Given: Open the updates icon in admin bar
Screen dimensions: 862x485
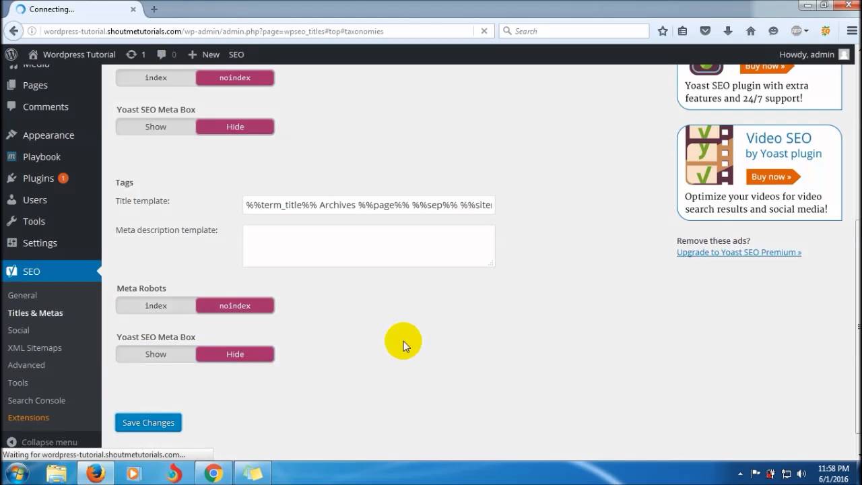Looking at the screenshot, I should click(x=131, y=55).
